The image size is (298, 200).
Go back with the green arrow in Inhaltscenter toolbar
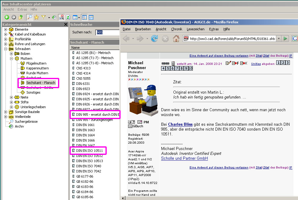[x=7, y=17]
